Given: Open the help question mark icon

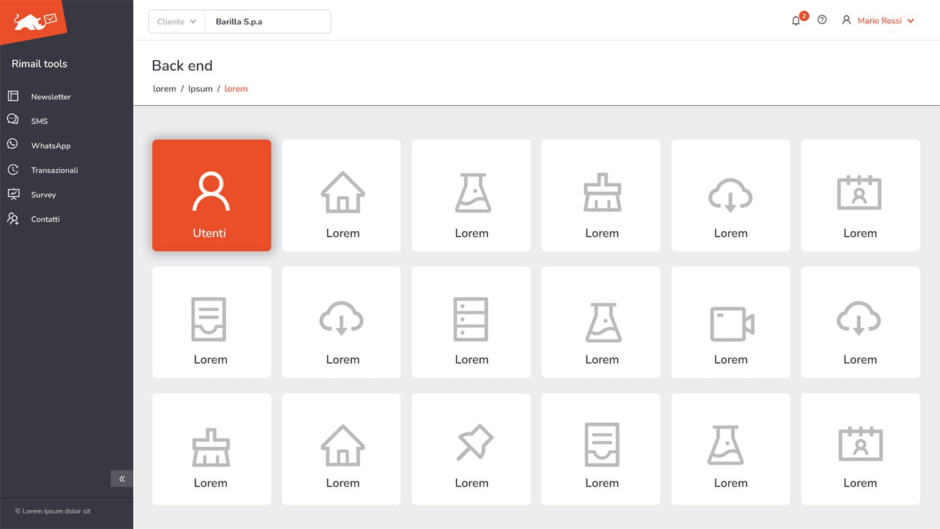Looking at the screenshot, I should pyautogui.click(x=822, y=20).
